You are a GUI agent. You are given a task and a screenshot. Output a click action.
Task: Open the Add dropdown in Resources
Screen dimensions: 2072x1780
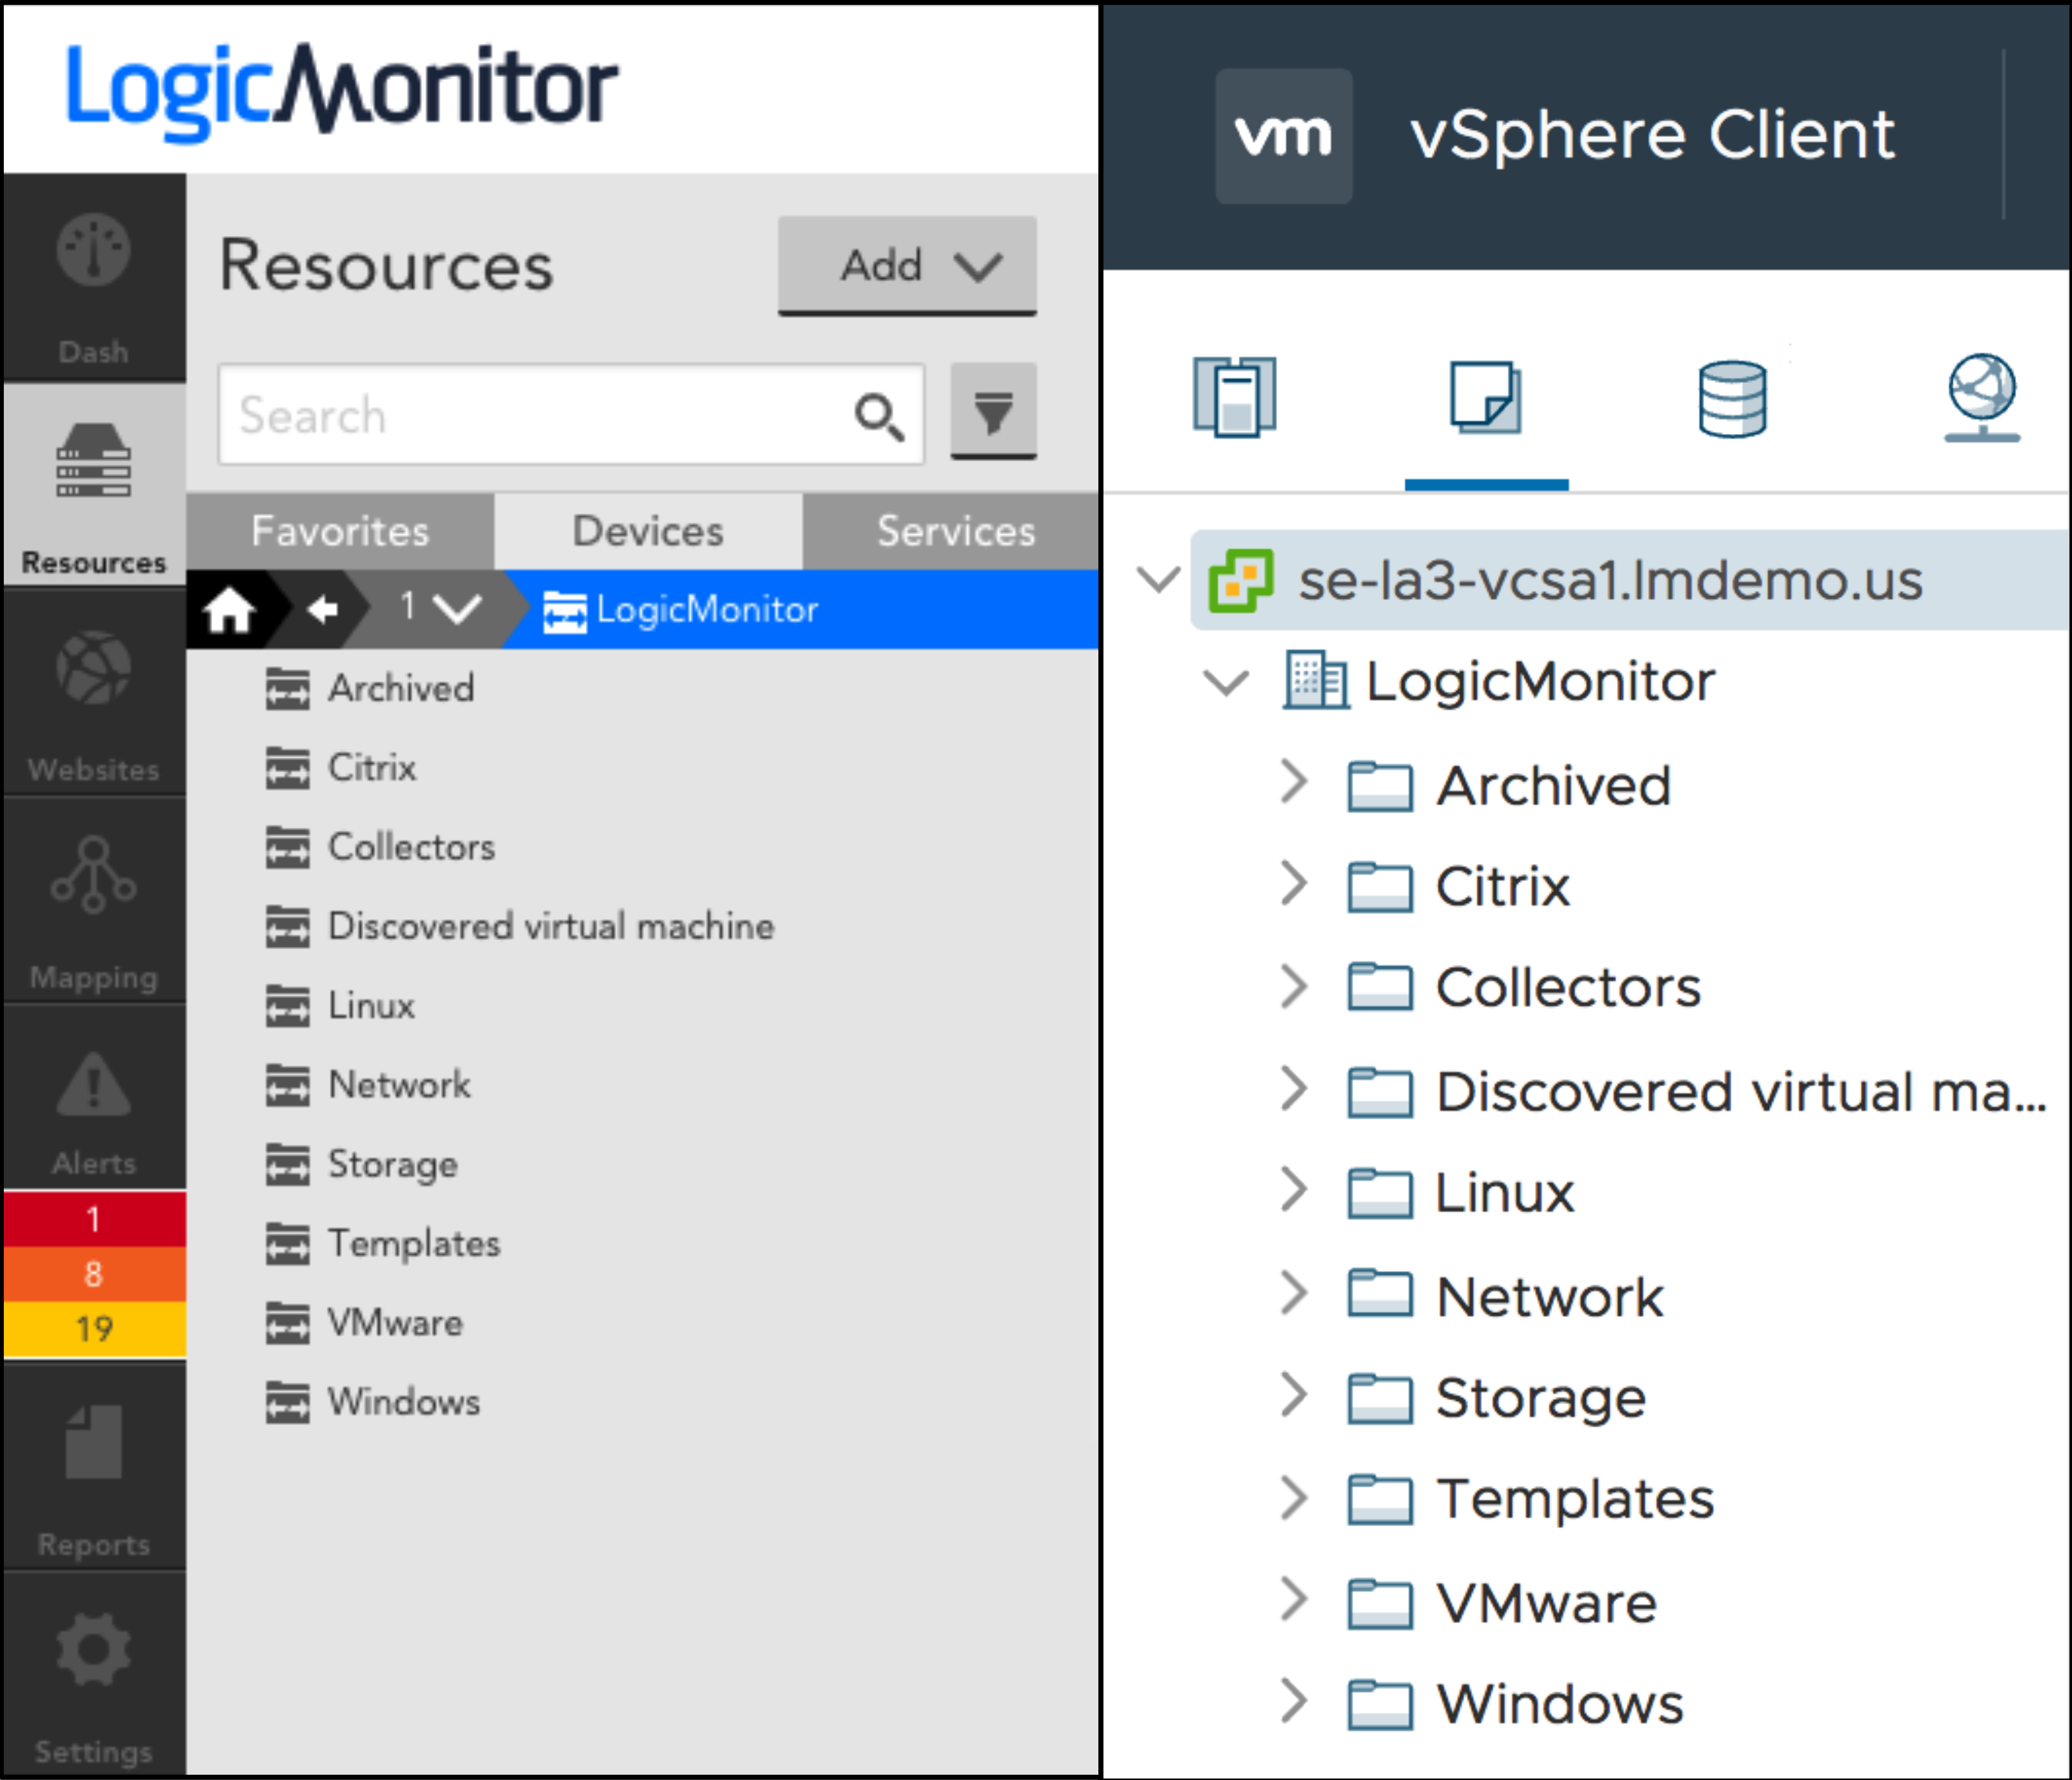[907, 266]
